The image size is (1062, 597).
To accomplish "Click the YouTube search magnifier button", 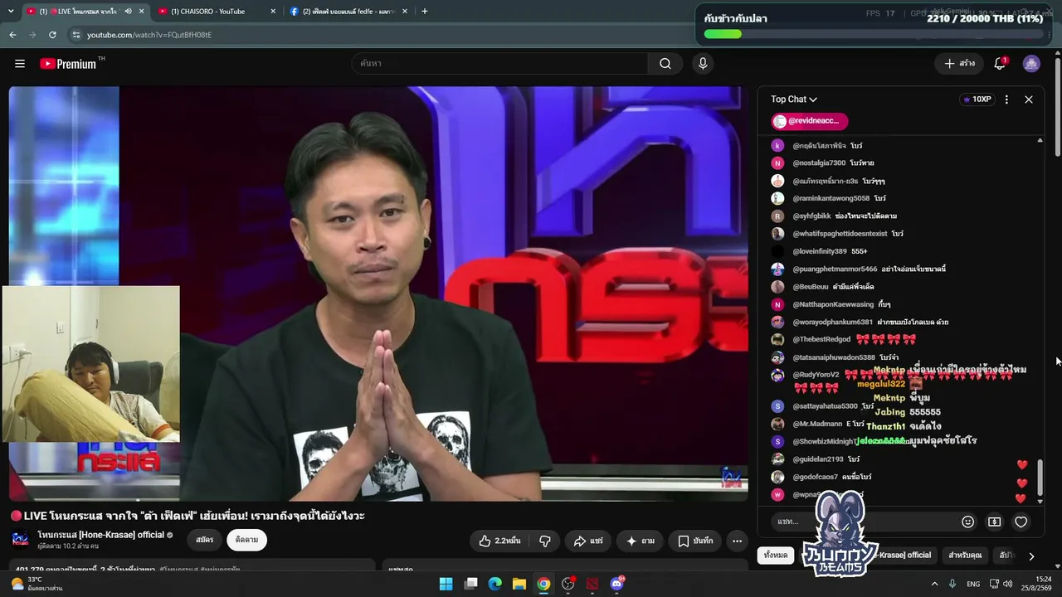I will coord(665,64).
